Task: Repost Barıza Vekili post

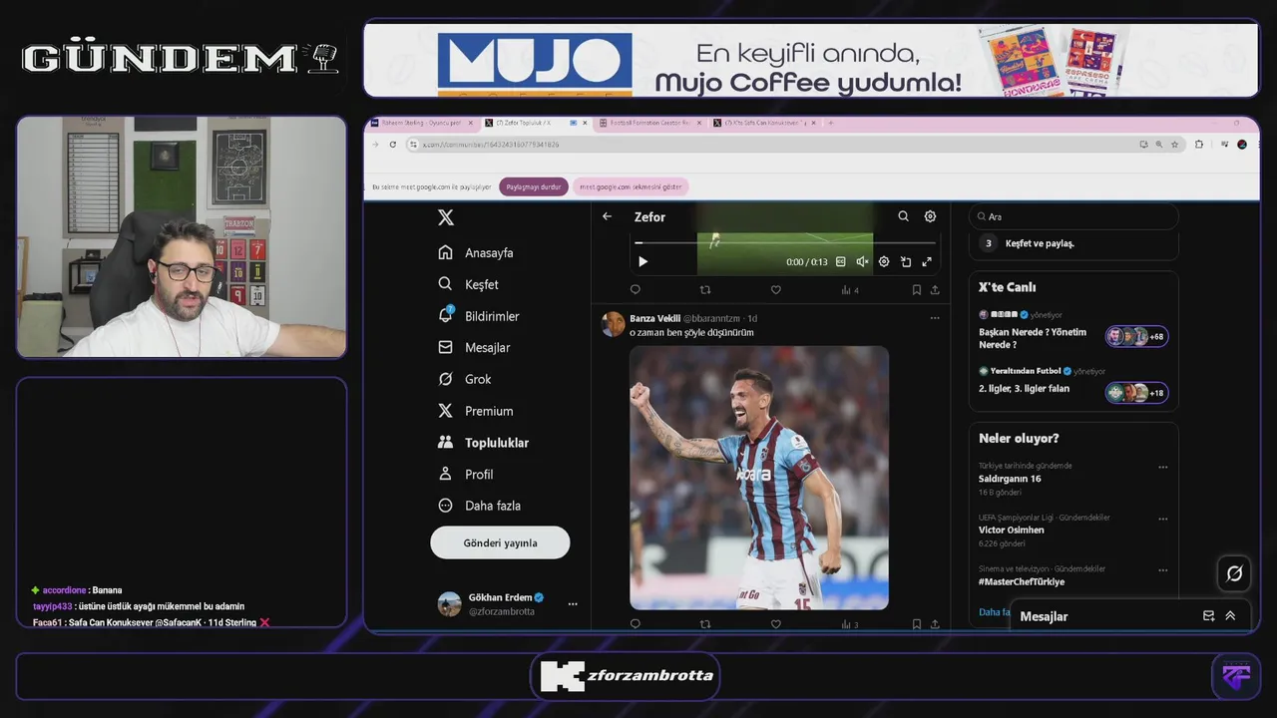Action: (705, 624)
